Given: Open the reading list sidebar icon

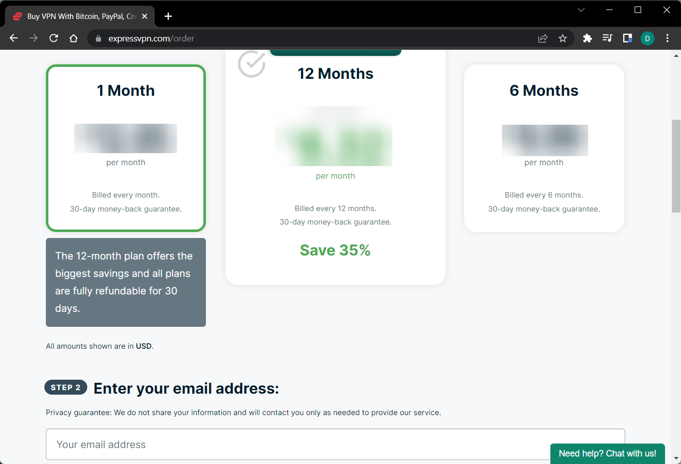Looking at the screenshot, I should click(607, 38).
